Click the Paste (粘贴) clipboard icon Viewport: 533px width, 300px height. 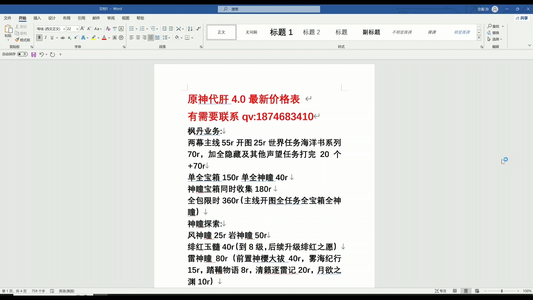[x=8, y=29]
